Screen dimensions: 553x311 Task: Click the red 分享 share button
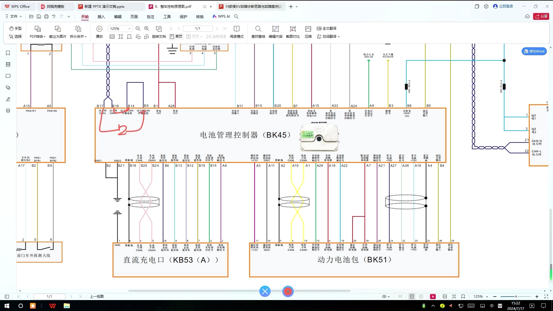pyautogui.click(x=541, y=16)
